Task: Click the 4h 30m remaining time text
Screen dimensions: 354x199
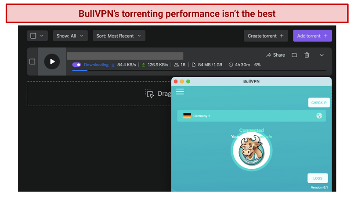Action: pyautogui.click(x=242, y=65)
